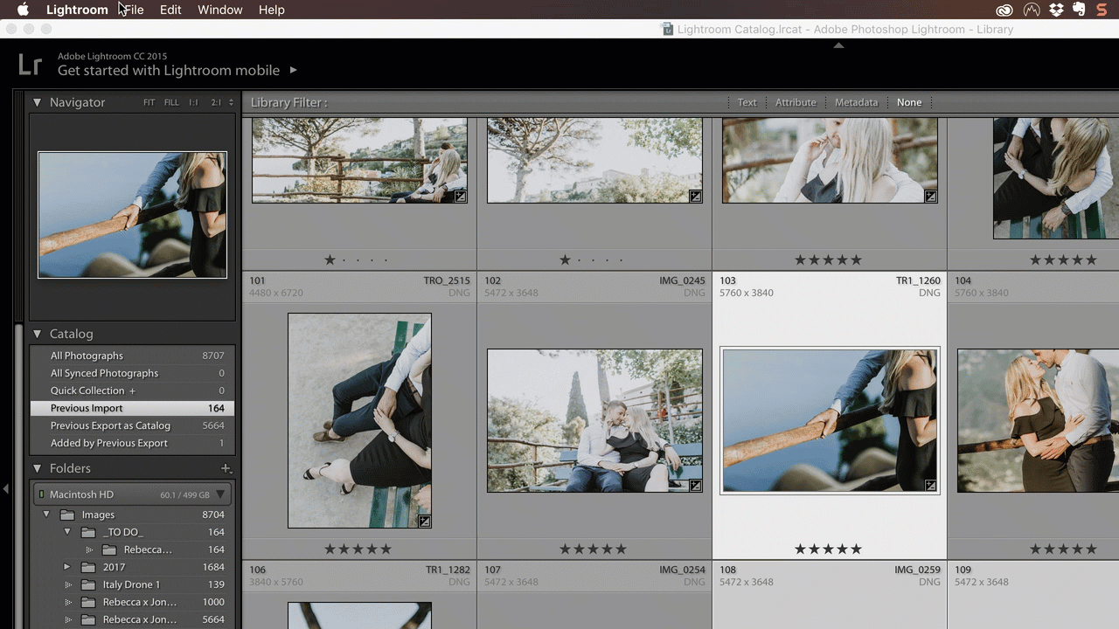Screen dimensions: 1119x629
Task: Open the Creative Cloud menu bar icon
Action: [x=1004, y=10]
